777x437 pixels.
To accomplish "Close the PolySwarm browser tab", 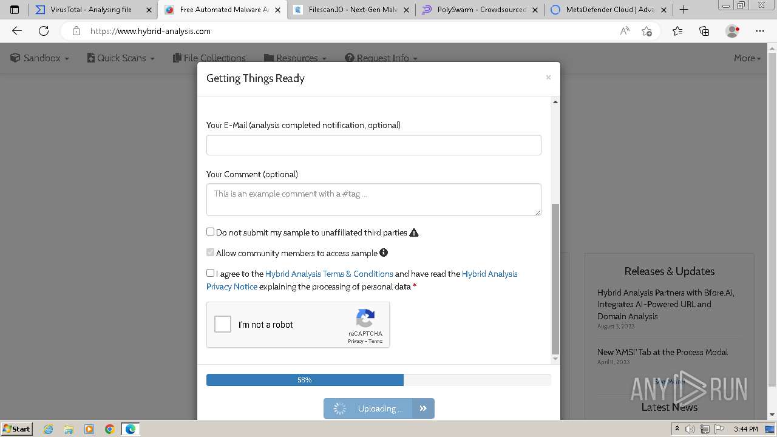I will [535, 10].
